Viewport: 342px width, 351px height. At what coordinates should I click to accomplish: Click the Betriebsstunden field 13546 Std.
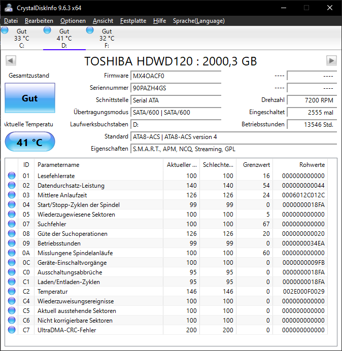312,124
